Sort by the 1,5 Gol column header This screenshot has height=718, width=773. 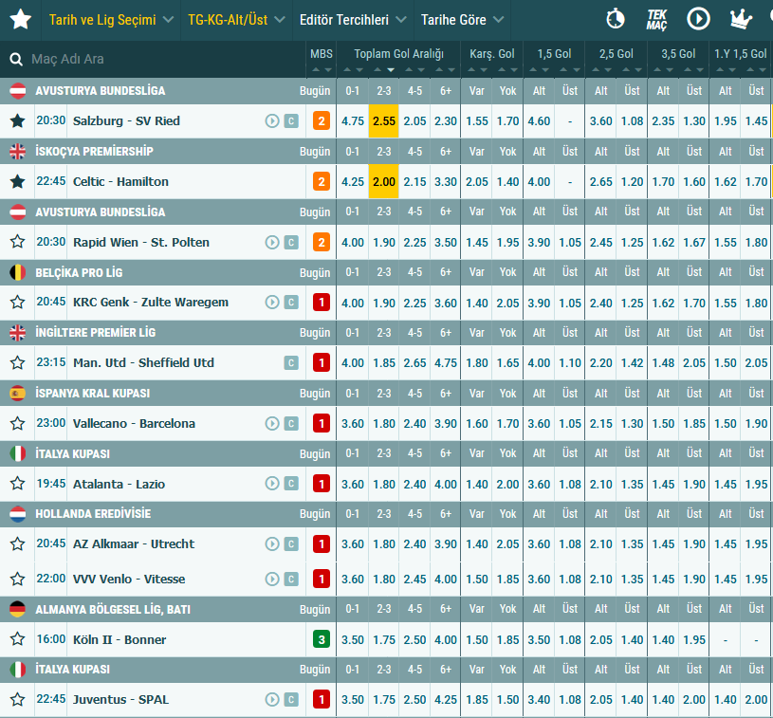click(554, 54)
